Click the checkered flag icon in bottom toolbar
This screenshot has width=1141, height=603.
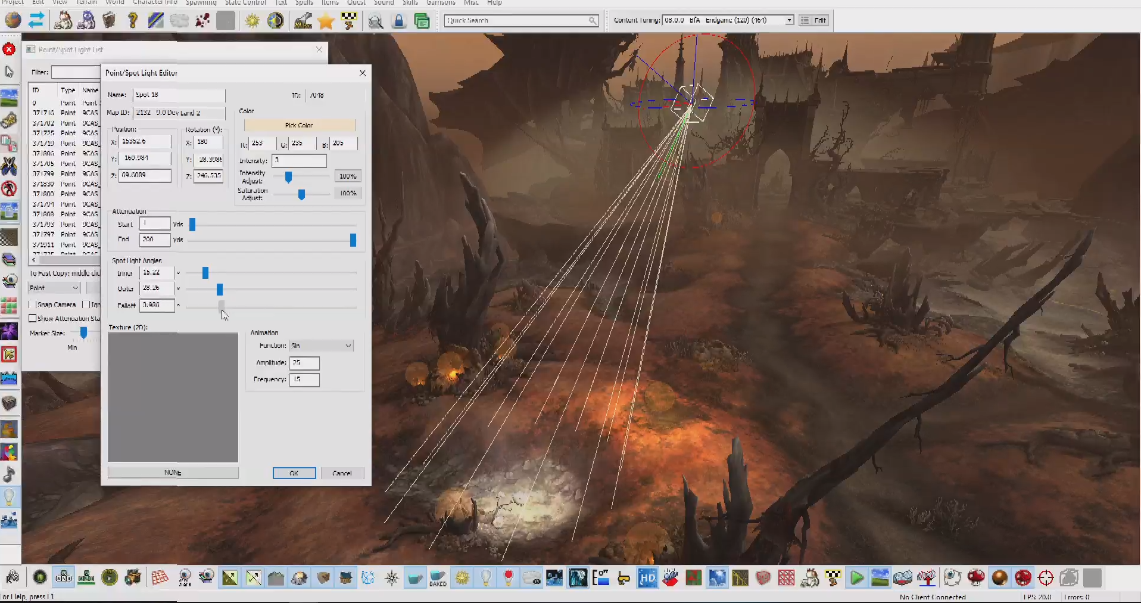pos(833,577)
